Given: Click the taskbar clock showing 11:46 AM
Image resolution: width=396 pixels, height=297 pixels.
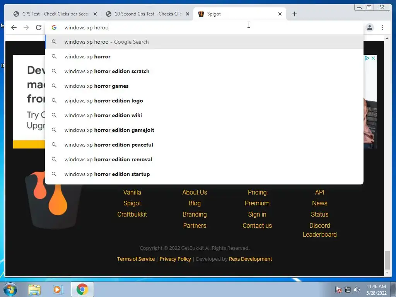Looking at the screenshot, I should [376, 290].
